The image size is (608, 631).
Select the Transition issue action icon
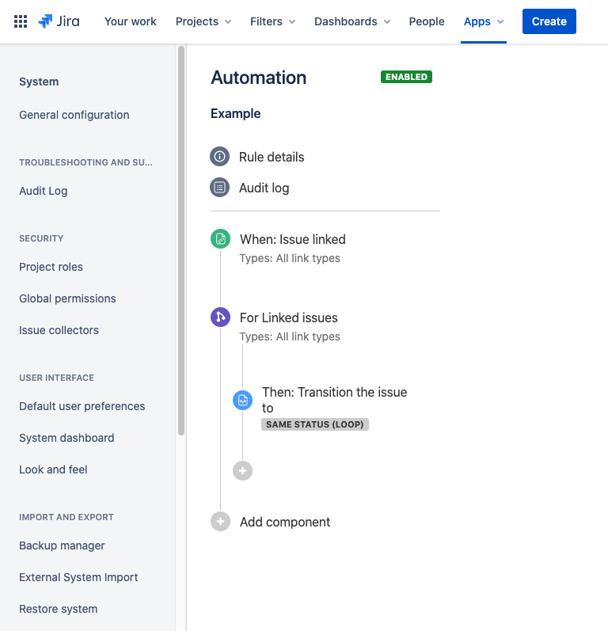coord(242,400)
